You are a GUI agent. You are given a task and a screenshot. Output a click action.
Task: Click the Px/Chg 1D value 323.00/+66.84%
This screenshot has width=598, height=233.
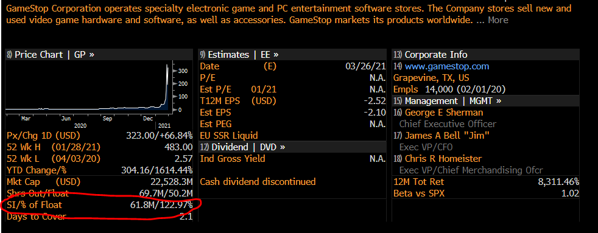[159, 136]
